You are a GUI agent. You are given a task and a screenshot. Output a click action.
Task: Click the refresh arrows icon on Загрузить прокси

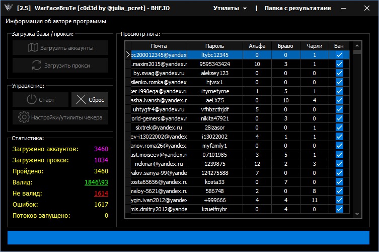coord(37,66)
